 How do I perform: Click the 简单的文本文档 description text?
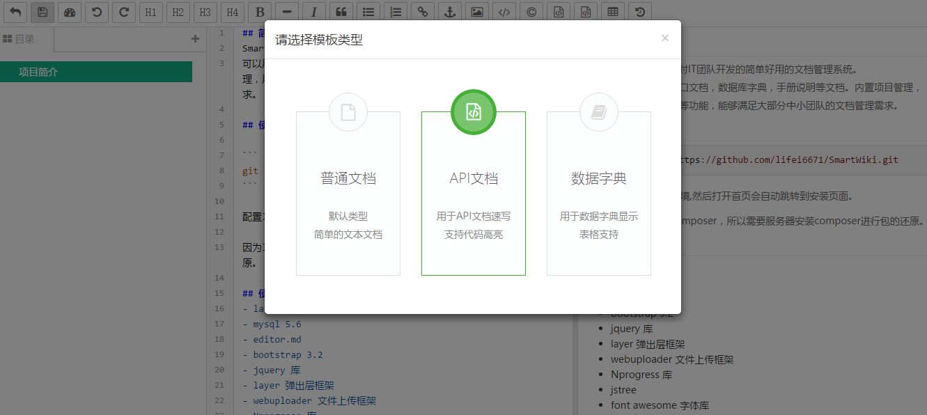click(348, 235)
